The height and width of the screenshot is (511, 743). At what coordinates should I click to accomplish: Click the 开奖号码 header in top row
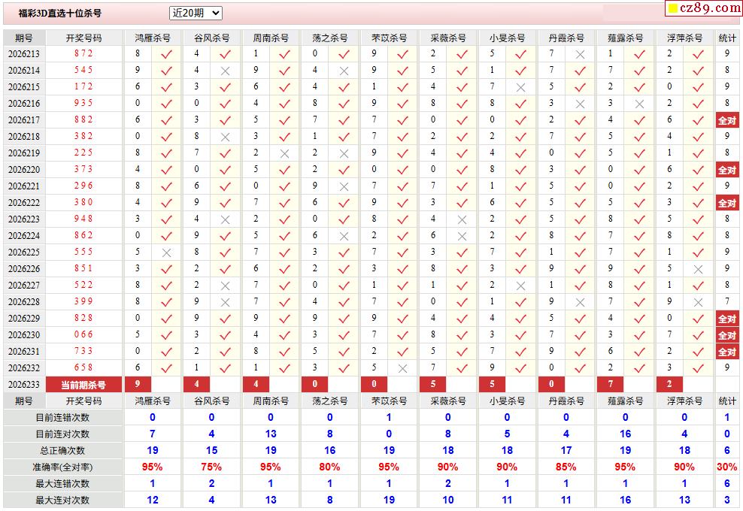click(x=83, y=38)
